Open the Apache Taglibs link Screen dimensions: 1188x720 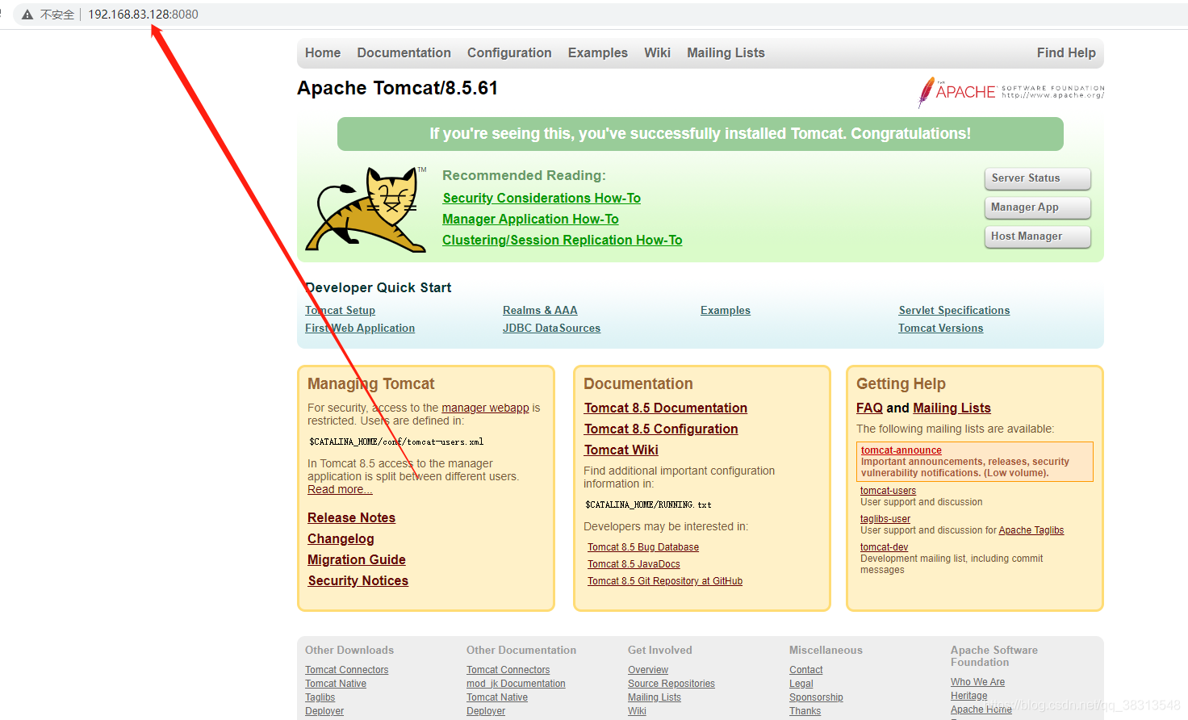click(1031, 530)
